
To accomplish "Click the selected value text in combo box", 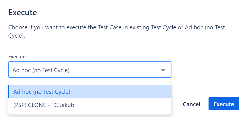I will pos(41,70).
